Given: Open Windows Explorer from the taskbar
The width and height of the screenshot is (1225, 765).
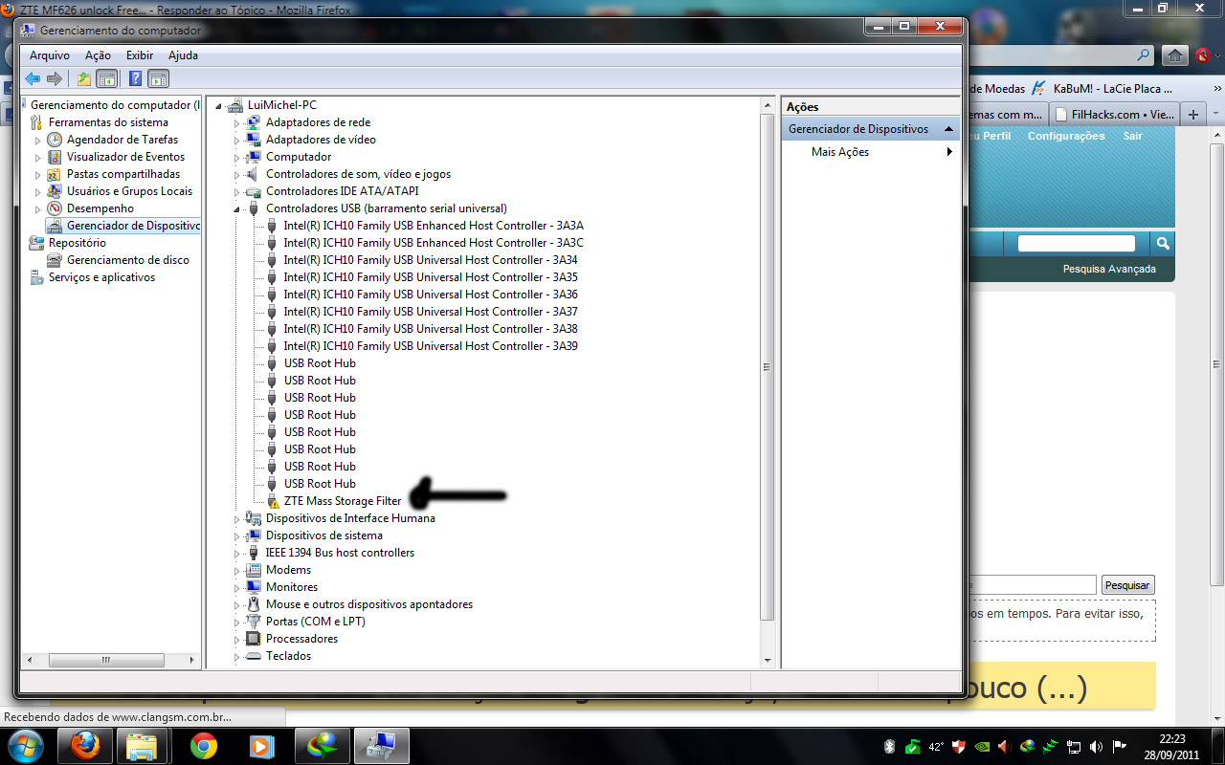Looking at the screenshot, I should point(144,746).
